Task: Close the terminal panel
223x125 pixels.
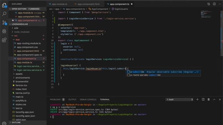Action: pyautogui.click(x=220, y=100)
